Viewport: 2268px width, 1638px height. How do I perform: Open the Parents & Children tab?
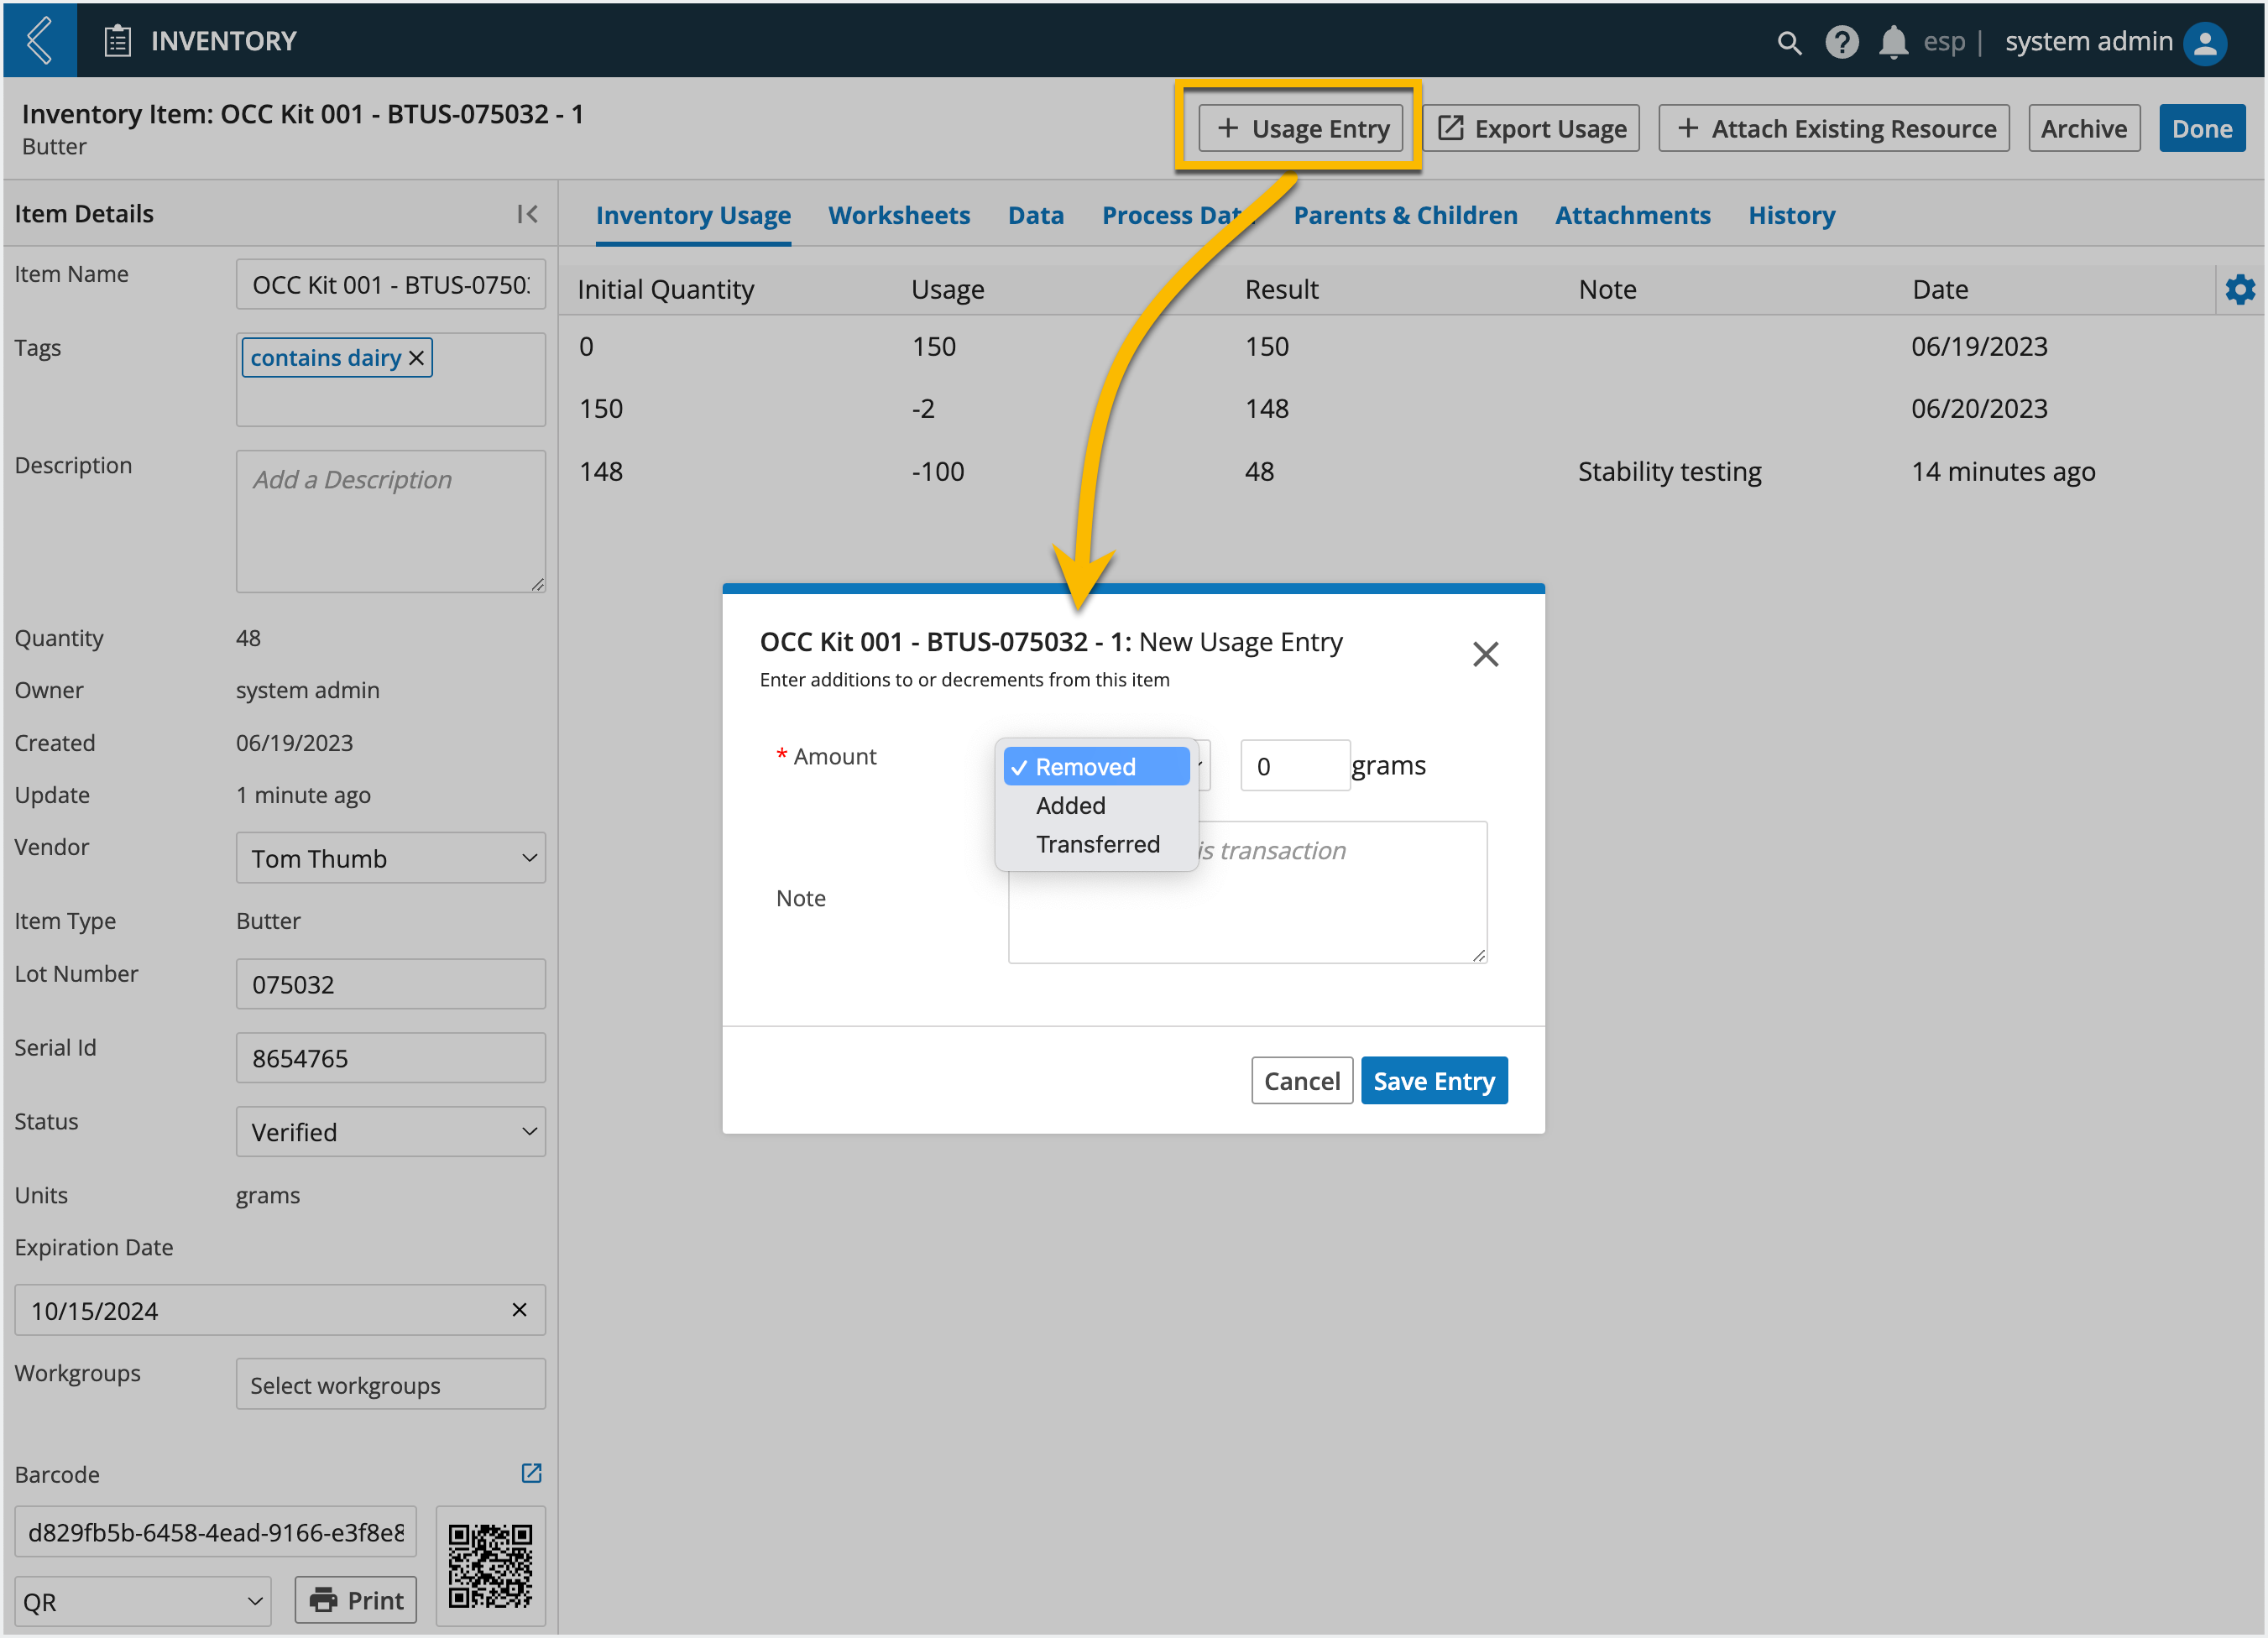[1405, 215]
